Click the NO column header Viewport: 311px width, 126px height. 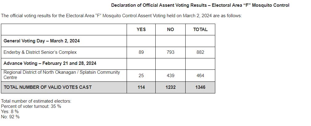[x=170, y=30]
